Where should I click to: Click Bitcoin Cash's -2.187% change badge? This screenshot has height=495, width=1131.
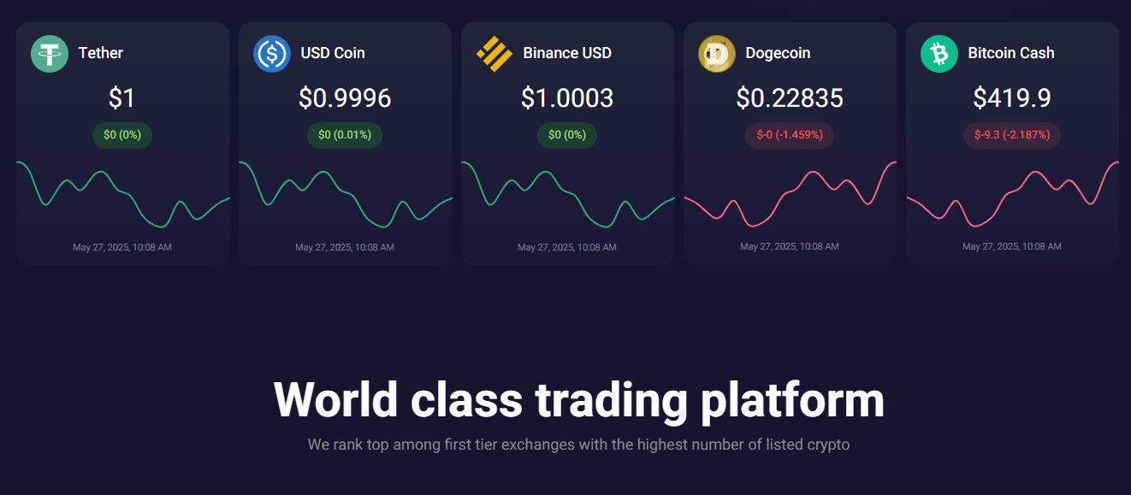(x=1012, y=135)
